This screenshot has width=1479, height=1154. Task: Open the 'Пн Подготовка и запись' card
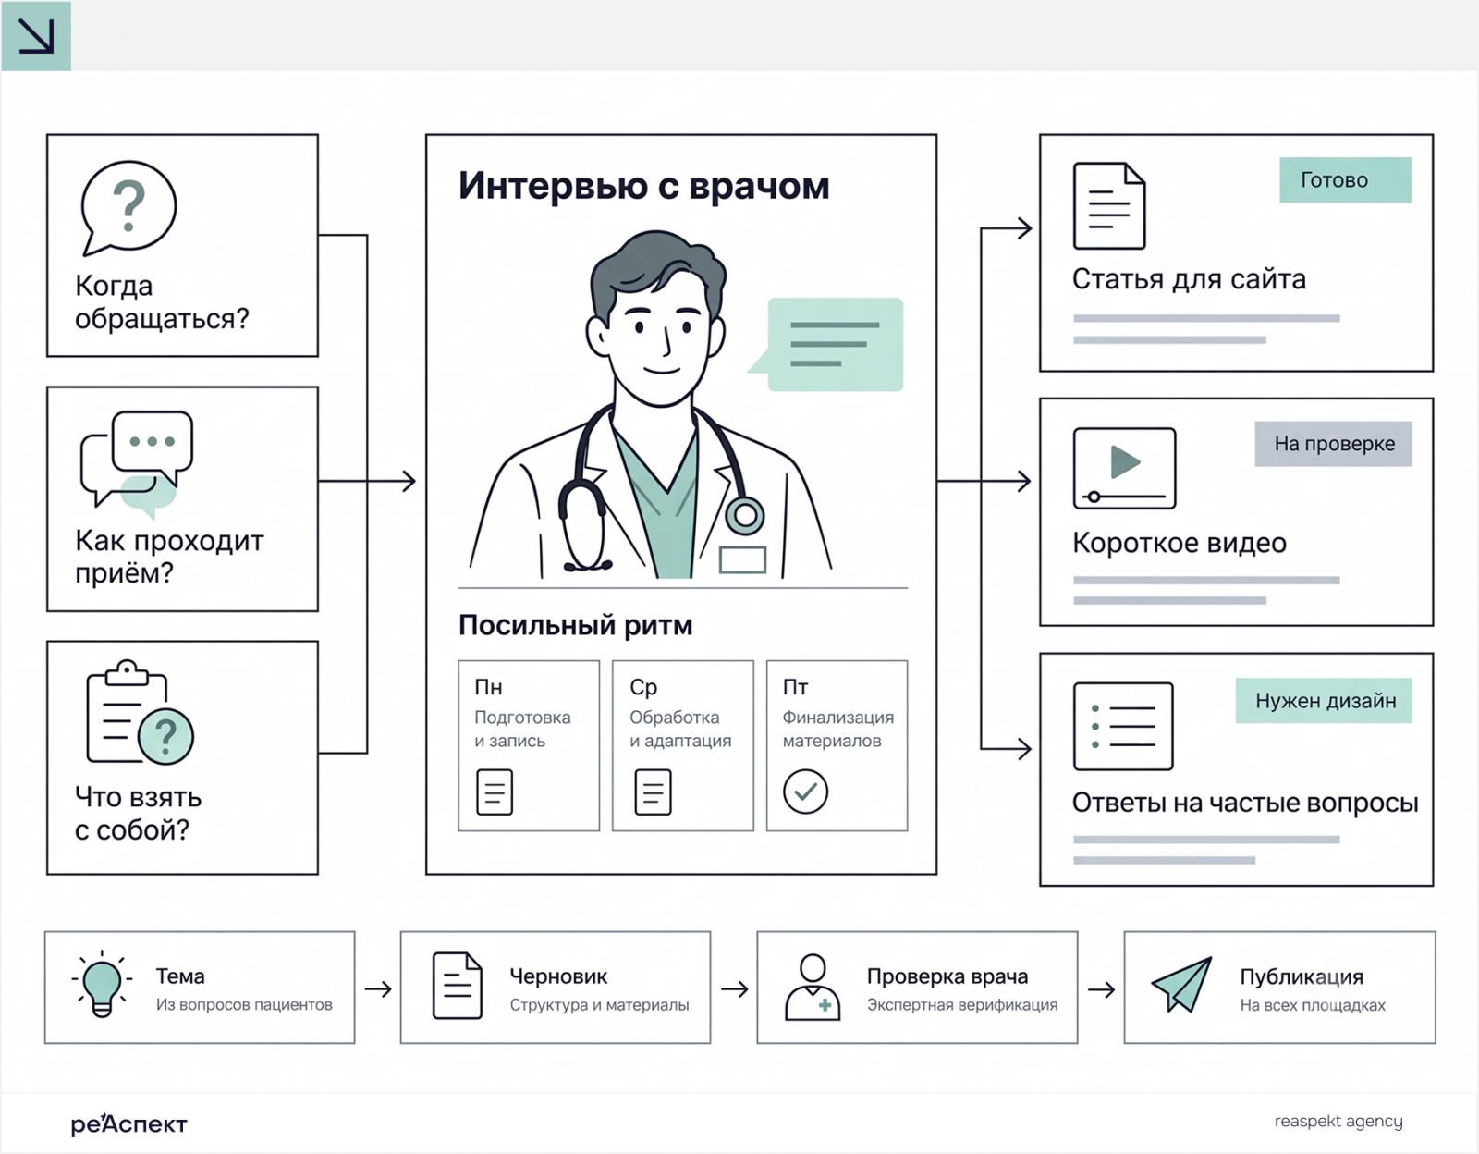pos(529,745)
